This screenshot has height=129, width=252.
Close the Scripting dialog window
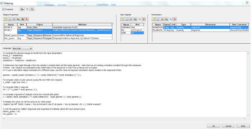pos(247,3)
